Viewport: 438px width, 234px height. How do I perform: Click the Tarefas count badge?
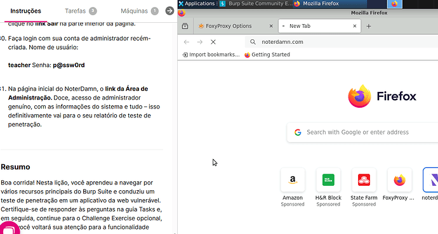pyautogui.click(x=93, y=11)
